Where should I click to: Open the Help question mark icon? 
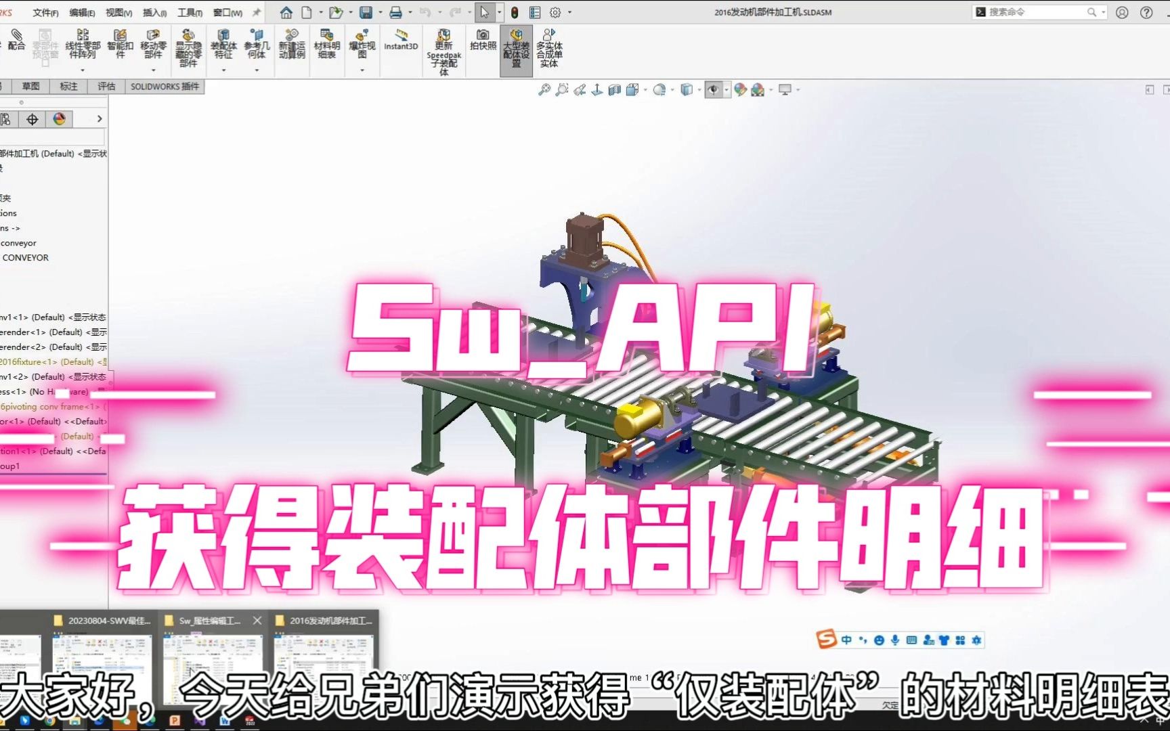1146,12
